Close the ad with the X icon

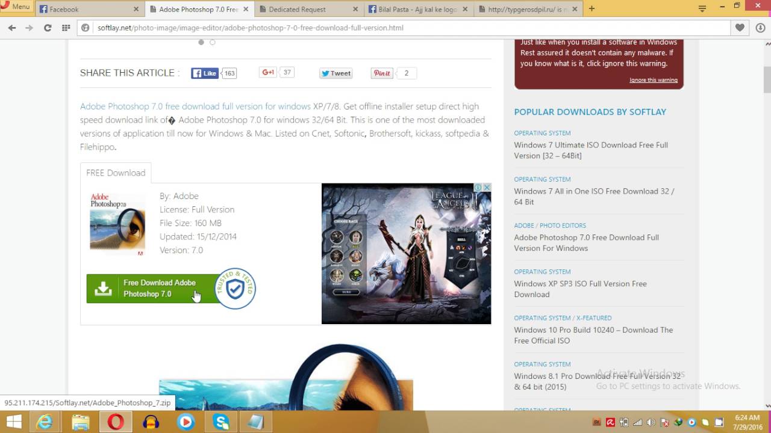click(x=487, y=188)
